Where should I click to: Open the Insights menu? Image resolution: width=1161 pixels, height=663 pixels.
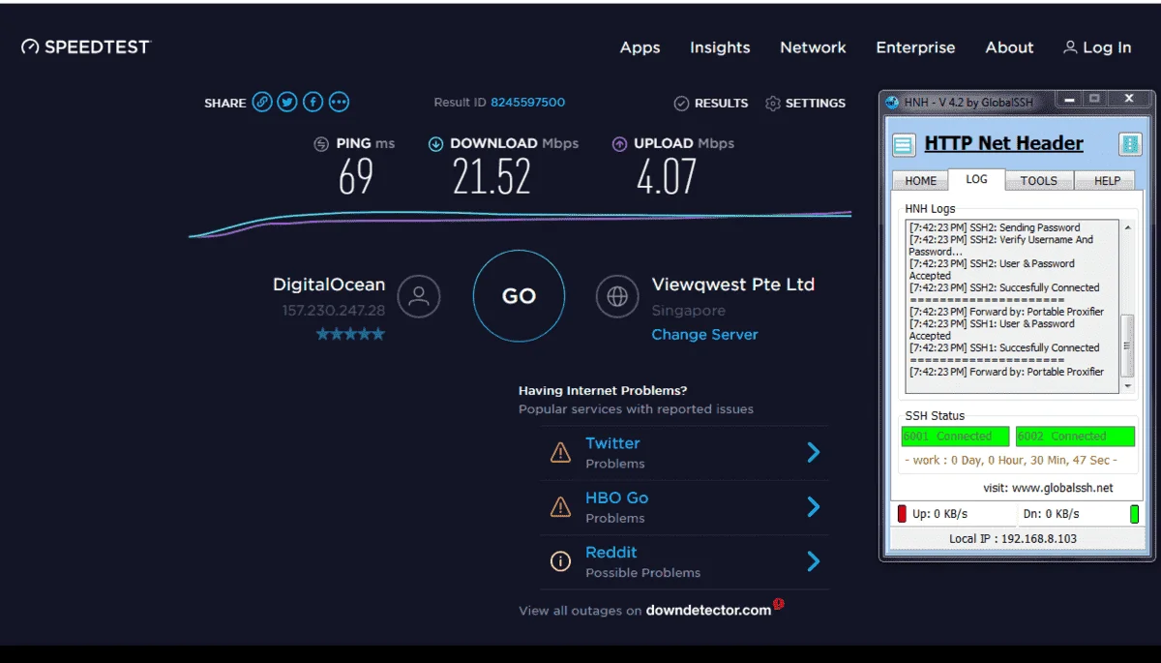720,47
